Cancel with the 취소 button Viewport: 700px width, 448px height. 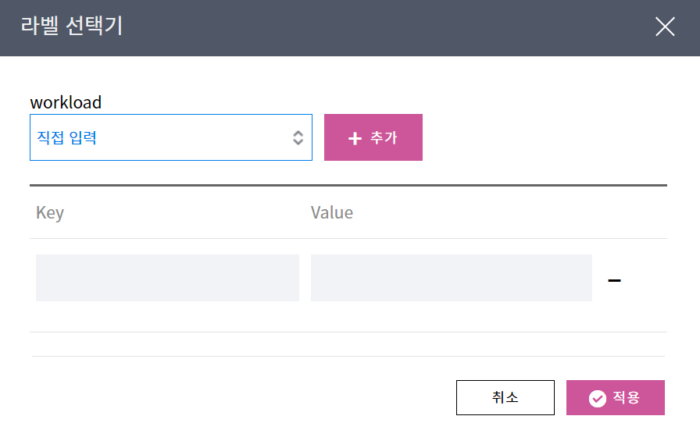coord(505,397)
